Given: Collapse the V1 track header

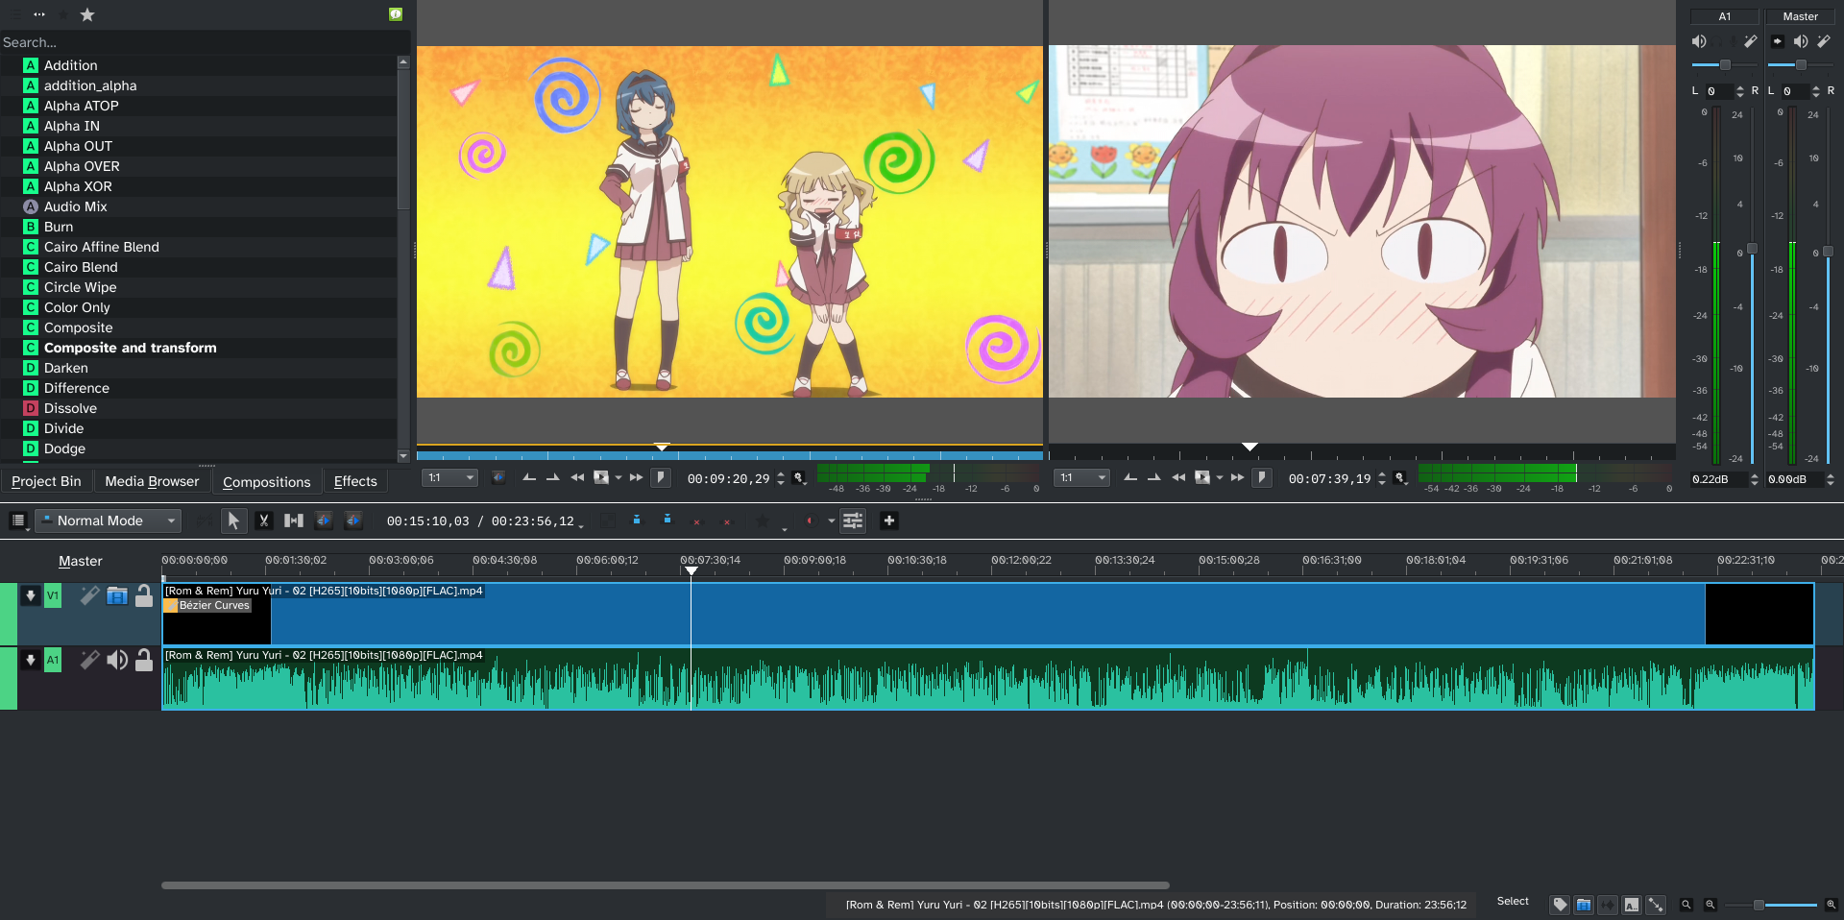Looking at the screenshot, I should (31, 596).
